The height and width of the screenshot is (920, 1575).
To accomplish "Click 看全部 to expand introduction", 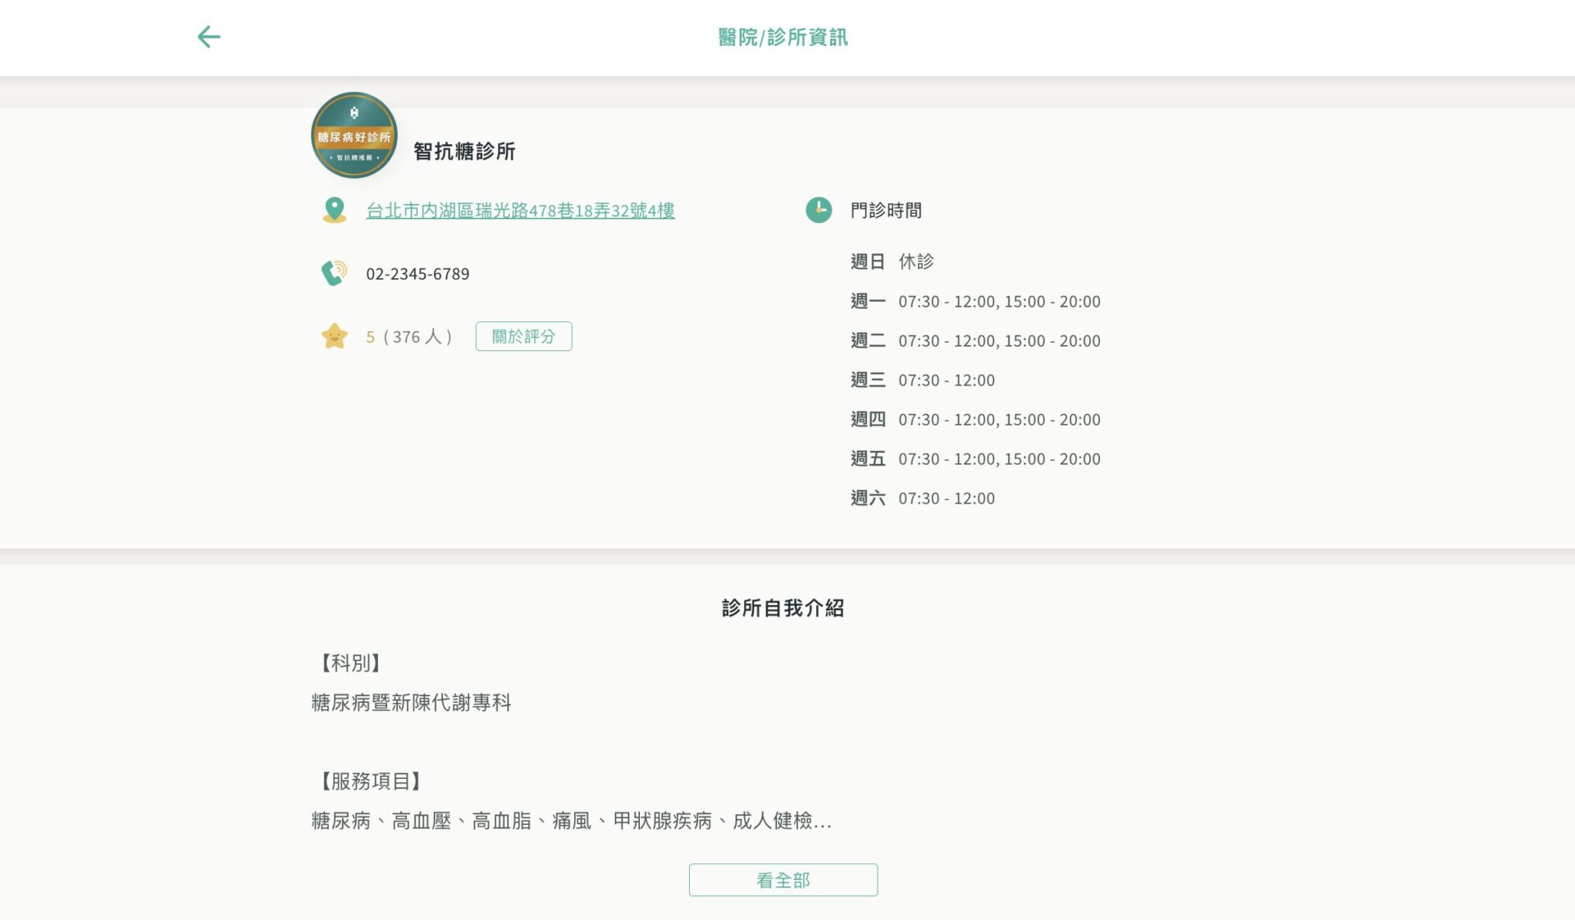I will (x=783, y=879).
